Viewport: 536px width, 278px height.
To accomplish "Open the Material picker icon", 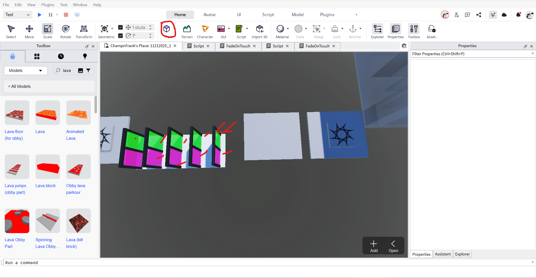I will click(280, 29).
